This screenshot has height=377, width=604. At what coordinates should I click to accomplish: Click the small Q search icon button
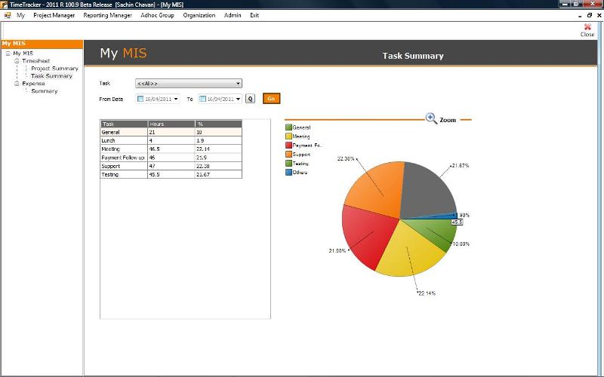click(250, 99)
